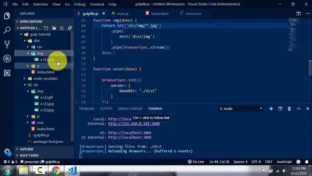Click volume icon in system tray
Screen dimensions: 312x176
pyautogui.click(x=284, y=171)
